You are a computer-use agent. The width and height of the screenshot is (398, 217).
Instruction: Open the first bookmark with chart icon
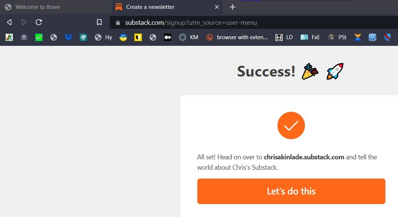point(9,37)
